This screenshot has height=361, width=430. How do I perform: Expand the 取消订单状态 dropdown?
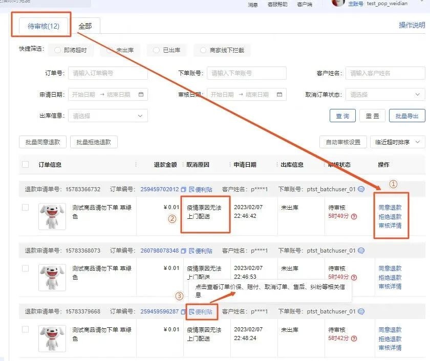pos(385,95)
